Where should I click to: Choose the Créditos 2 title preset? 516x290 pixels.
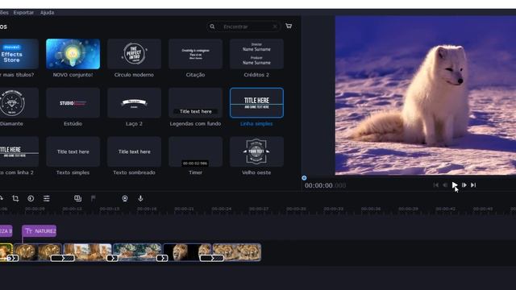coord(256,54)
